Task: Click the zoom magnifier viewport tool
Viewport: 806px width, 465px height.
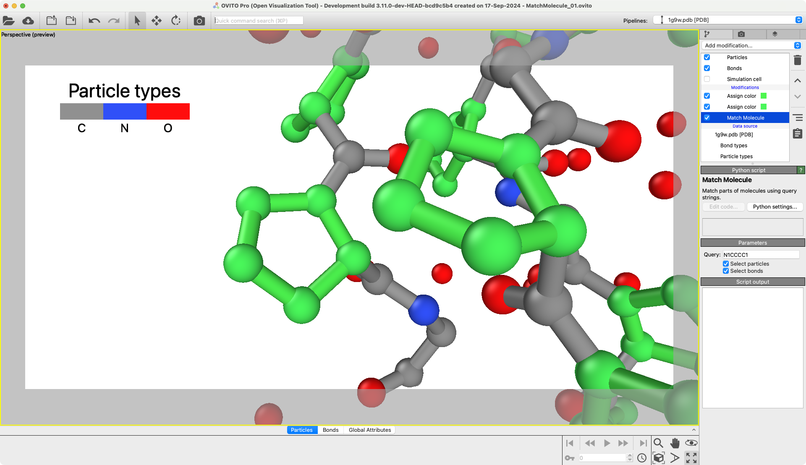Action: (x=658, y=443)
